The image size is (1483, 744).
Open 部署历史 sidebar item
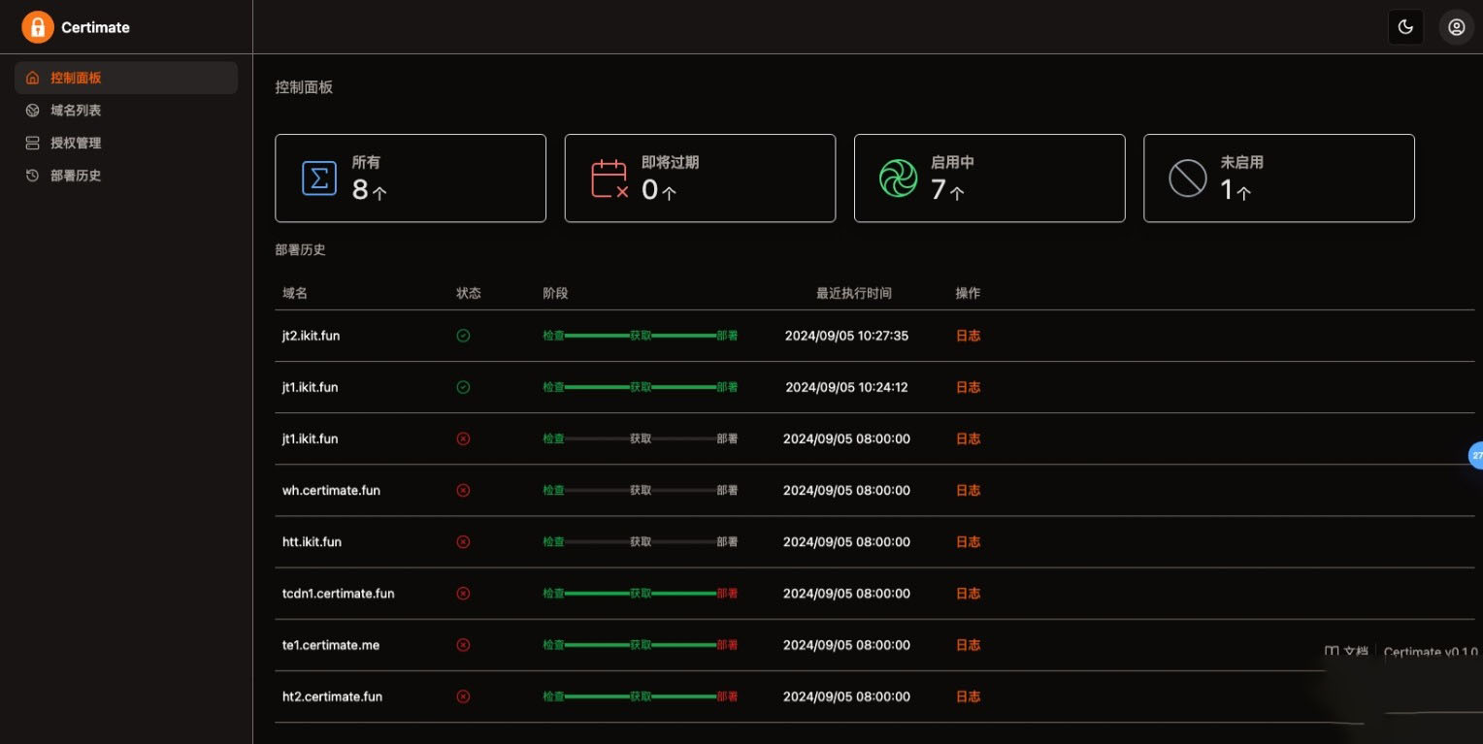point(76,176)
